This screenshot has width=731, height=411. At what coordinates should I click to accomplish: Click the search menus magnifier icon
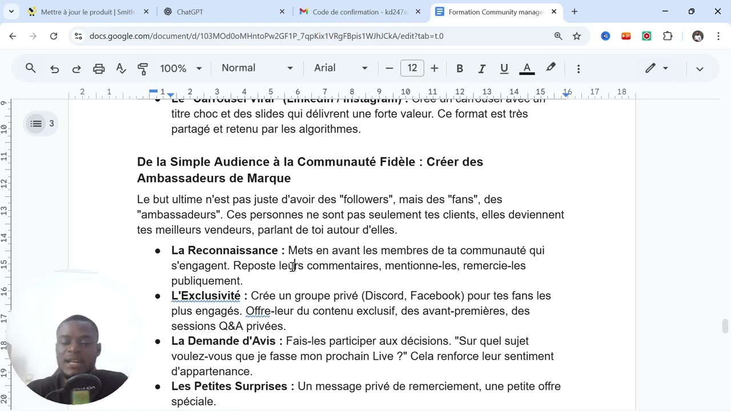pyautogui.click(x=31, y=68)
